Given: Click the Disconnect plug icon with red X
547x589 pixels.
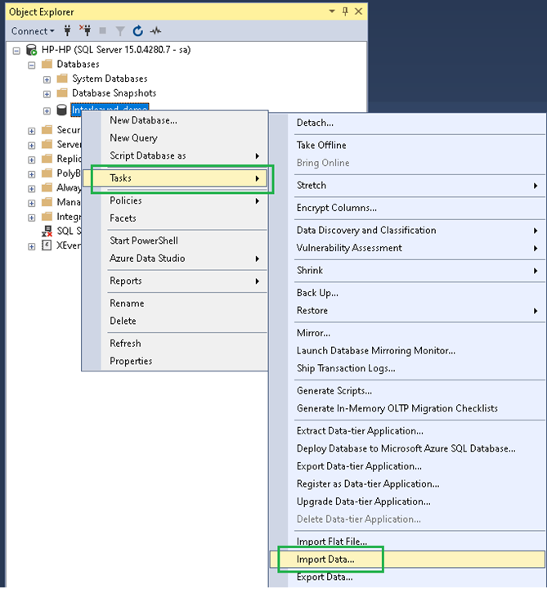Looking at the screenshot, I should tap(85, 30).
